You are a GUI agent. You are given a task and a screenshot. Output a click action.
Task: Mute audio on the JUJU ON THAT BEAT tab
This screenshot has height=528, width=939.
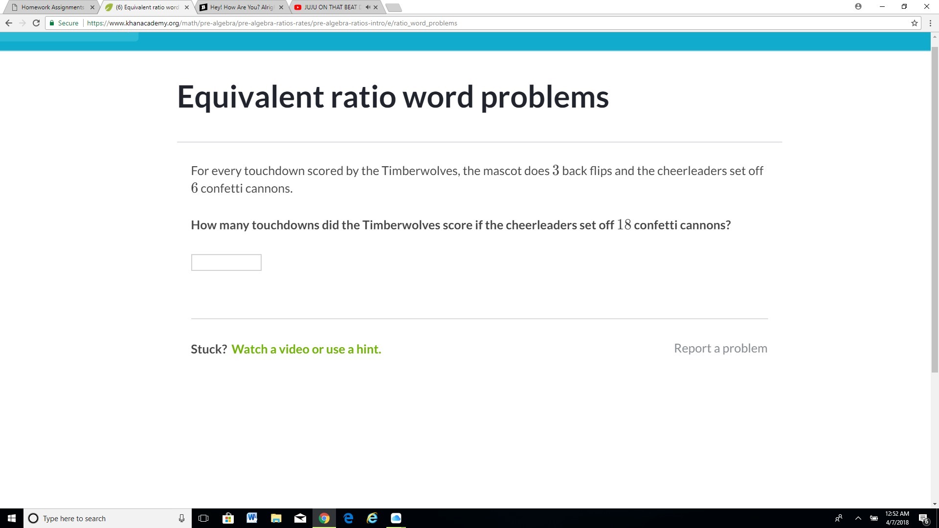[367, 7]
